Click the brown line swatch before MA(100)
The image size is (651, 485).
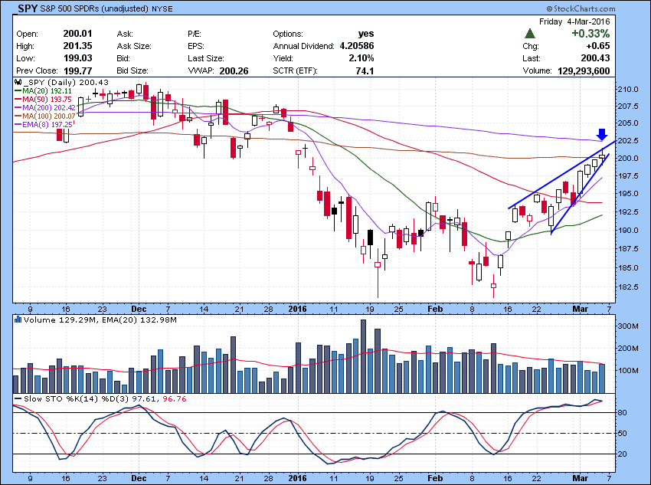tap(18, 116)
